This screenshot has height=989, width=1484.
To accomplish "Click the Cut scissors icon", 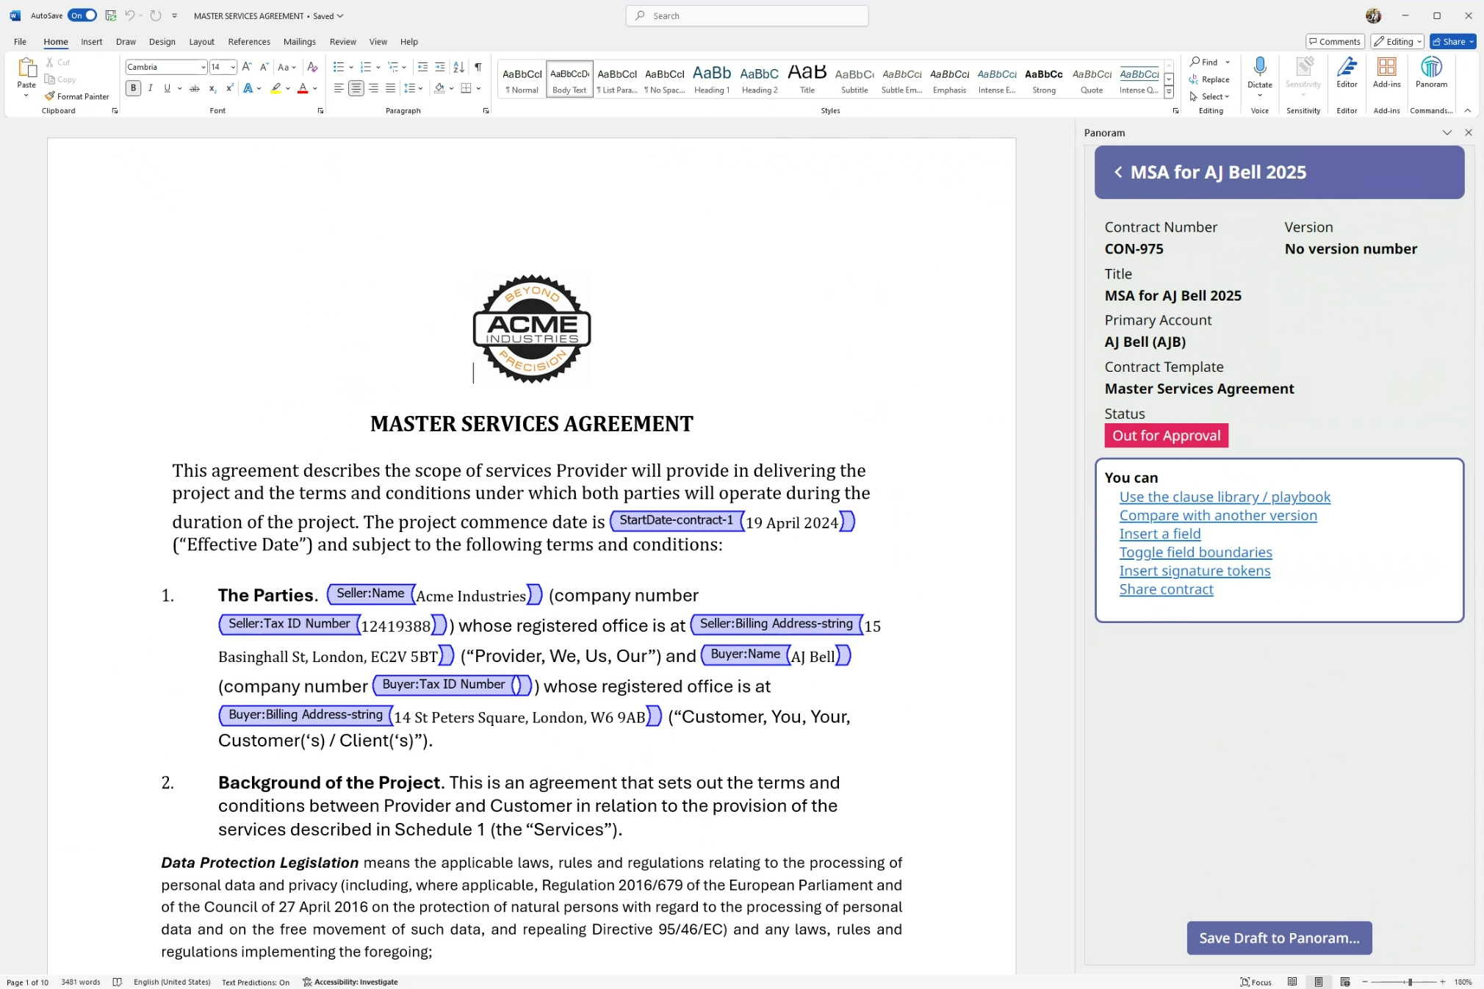I will tap(50, 62).
